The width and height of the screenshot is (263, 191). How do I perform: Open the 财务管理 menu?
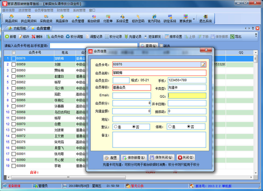[x=63, y=10]
